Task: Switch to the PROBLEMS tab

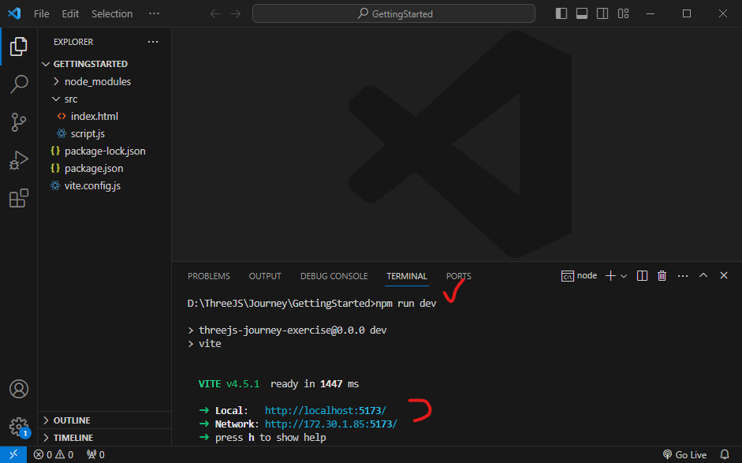Action: coord(209,276)
